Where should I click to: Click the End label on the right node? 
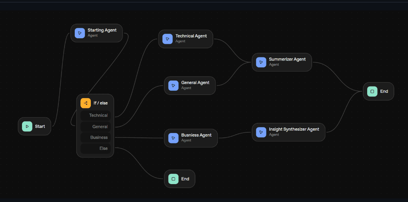[x=384, y=91]
